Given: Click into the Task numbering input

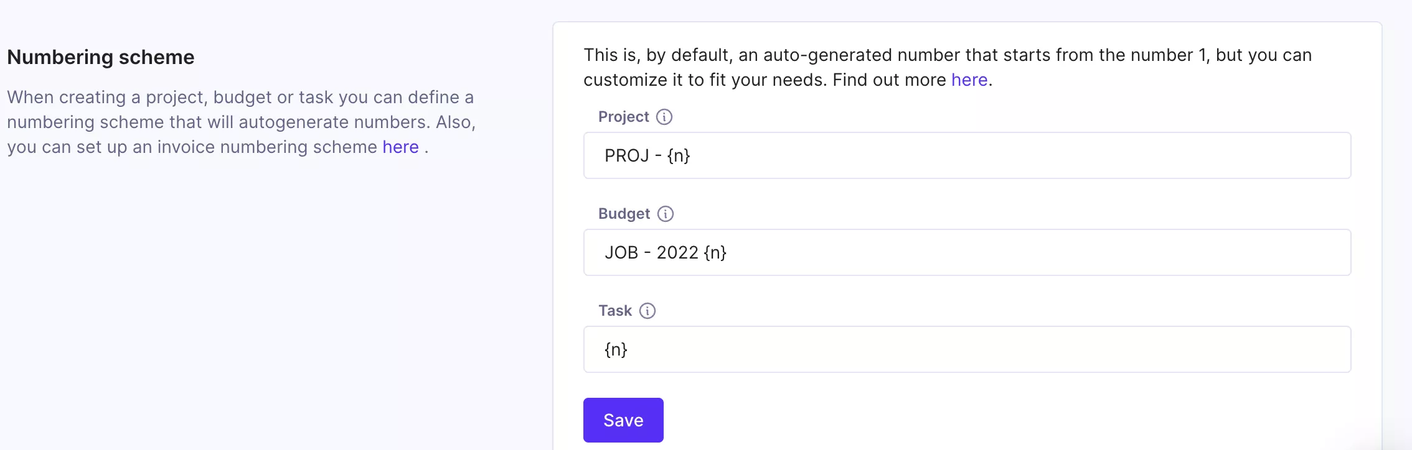Looking at the screenshot, I should (x=967, y=349).
